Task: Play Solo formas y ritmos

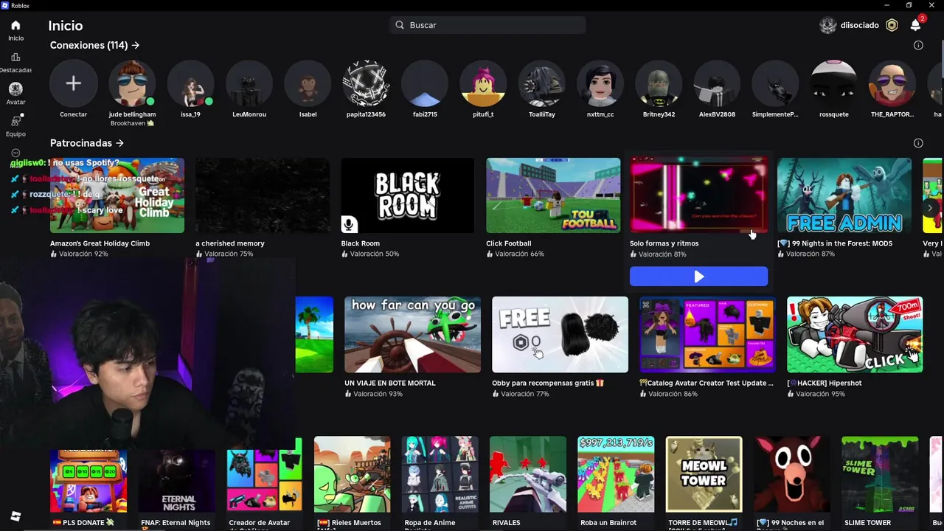Action: [x=698, y=277]
